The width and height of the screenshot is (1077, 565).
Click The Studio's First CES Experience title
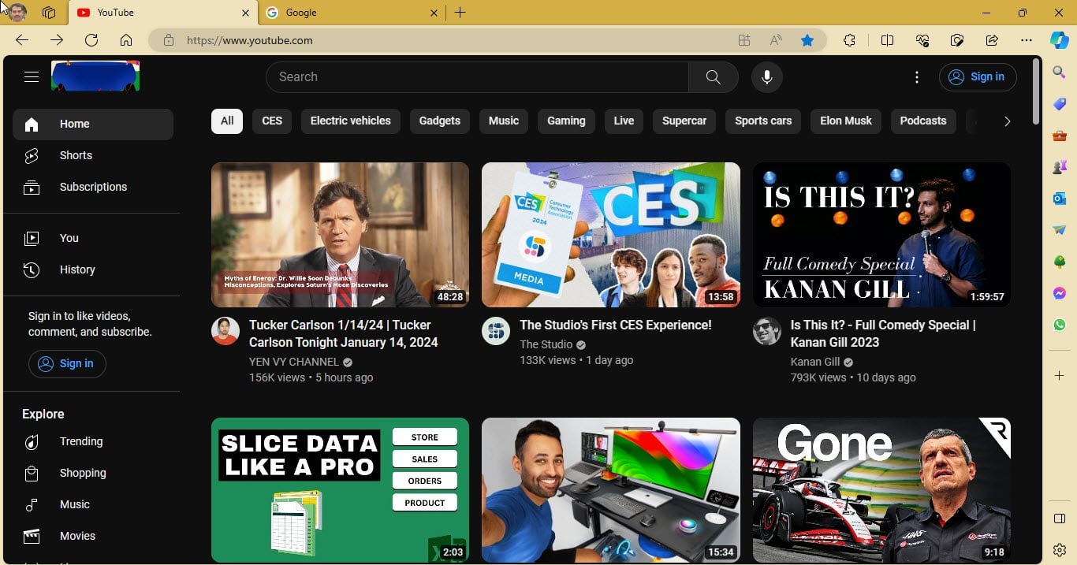pos(616,325)
